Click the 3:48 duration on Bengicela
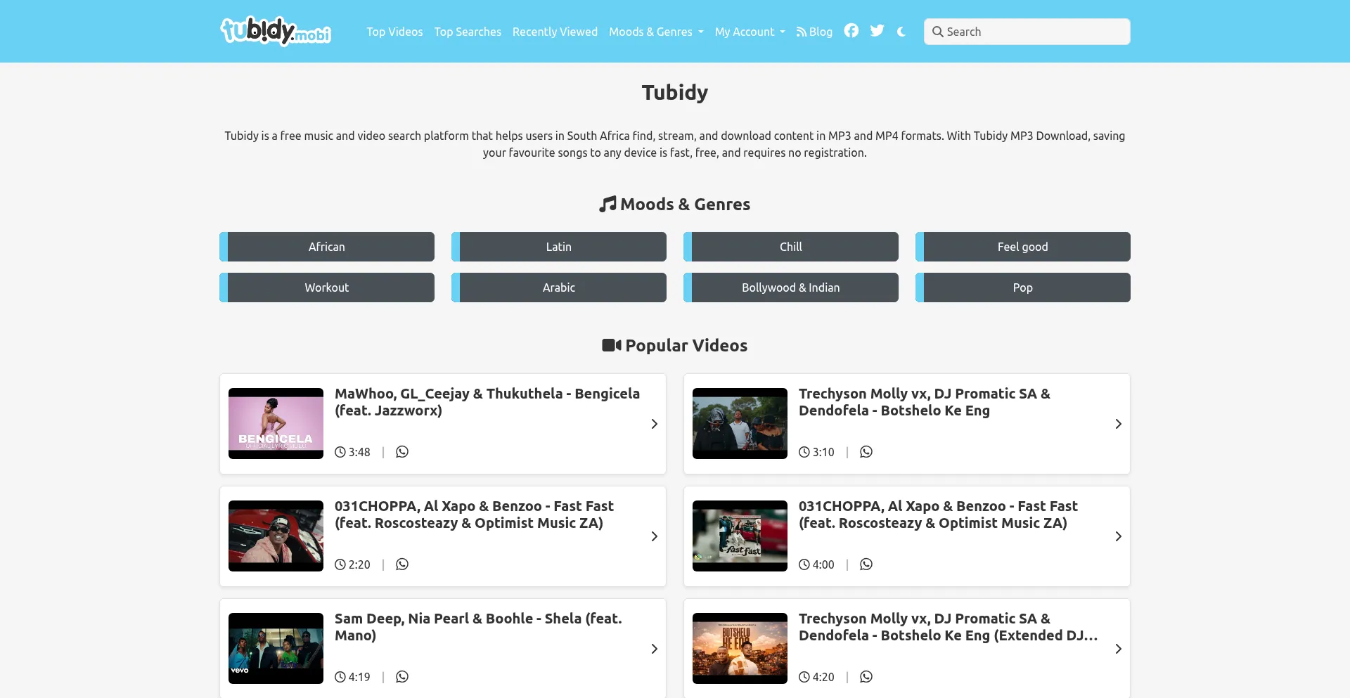 352,452
